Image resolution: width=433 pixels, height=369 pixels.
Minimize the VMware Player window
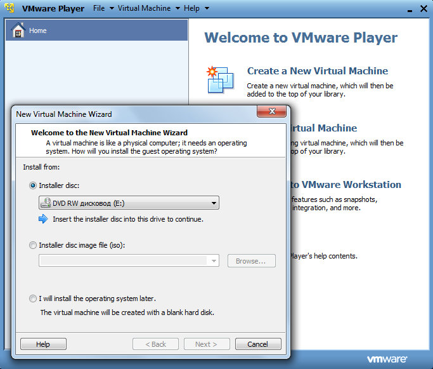(x=410, y=10)
